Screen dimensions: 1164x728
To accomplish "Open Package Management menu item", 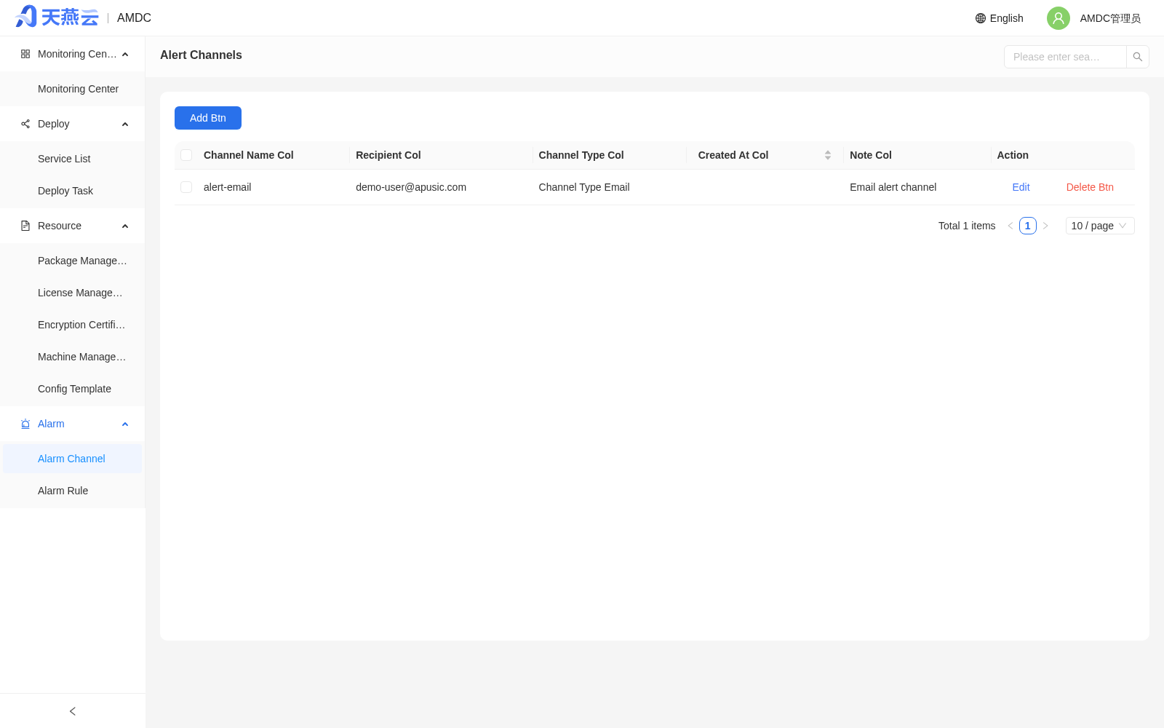I will click(73, 261).
